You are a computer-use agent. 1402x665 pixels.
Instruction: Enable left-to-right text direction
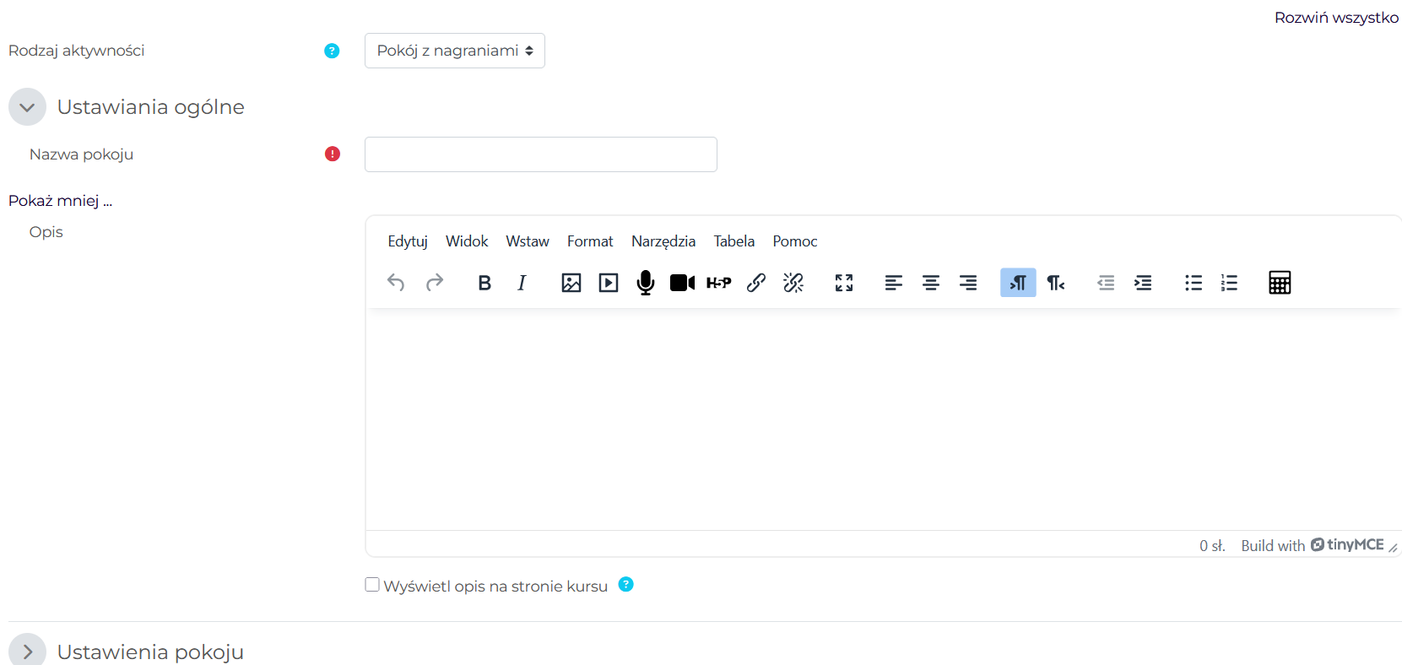1018,283
